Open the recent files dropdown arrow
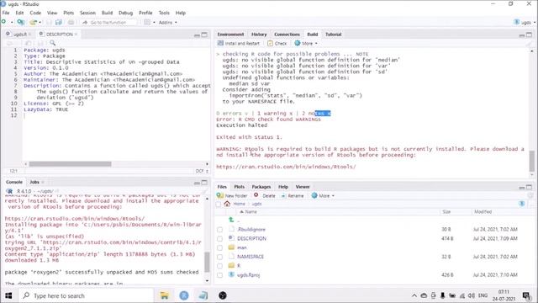This screenshot has height=303, width=538. tap(40, 23)
